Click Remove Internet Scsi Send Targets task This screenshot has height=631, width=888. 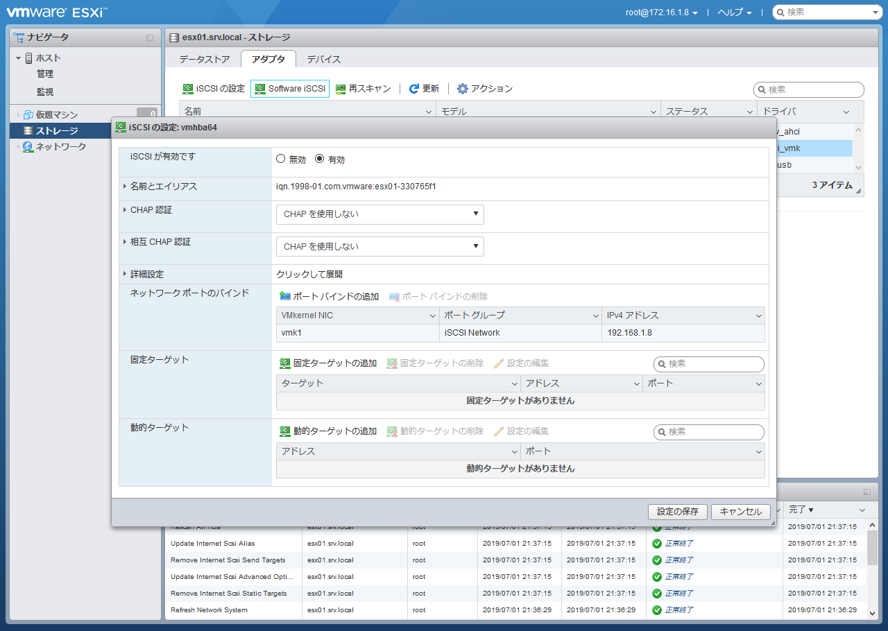[228, 560]
